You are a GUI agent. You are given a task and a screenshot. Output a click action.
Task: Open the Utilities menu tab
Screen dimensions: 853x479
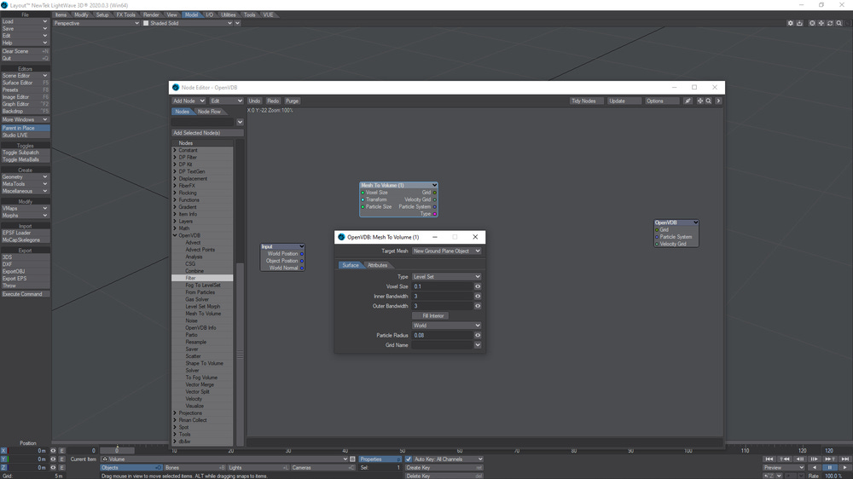click(229, 15)
